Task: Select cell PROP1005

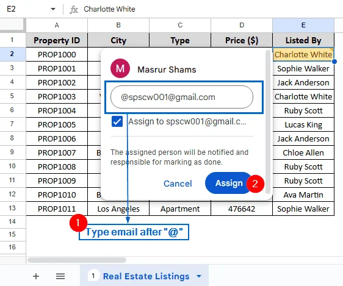Action: point(57,124)
